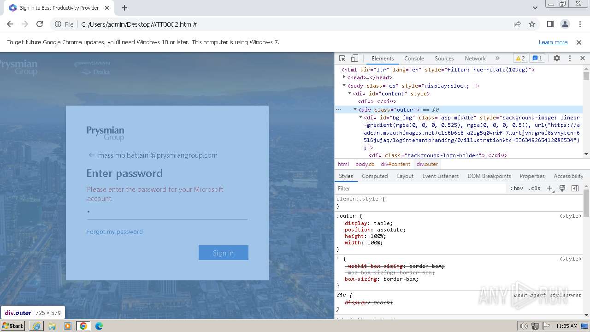Viewport: 590px width, 332px height.
Task: Toggle the .cls class editor
Action: [534, 189]
